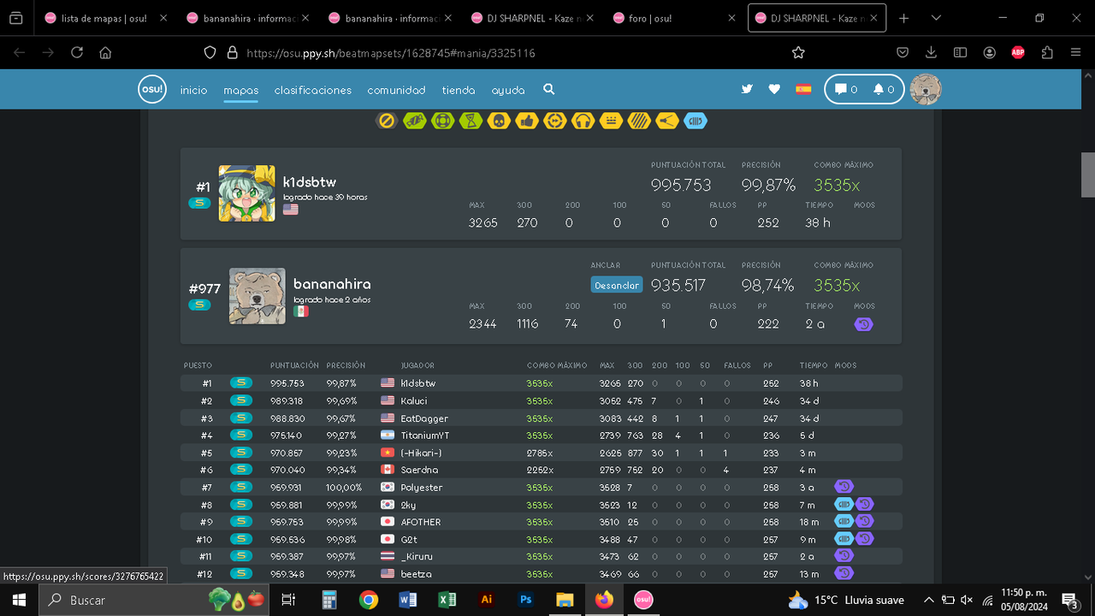The width and height of the screenshot is (1095, 616).
Task: Click the browser address bar URL
Action: (391, 53)
